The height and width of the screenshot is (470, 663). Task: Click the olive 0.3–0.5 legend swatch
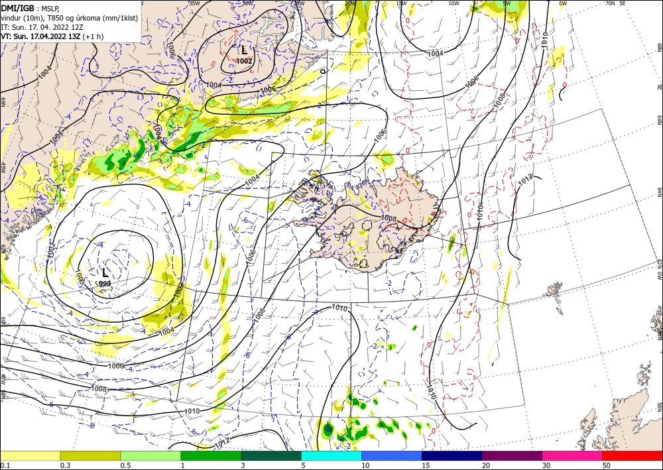click(x=90, y=455)
